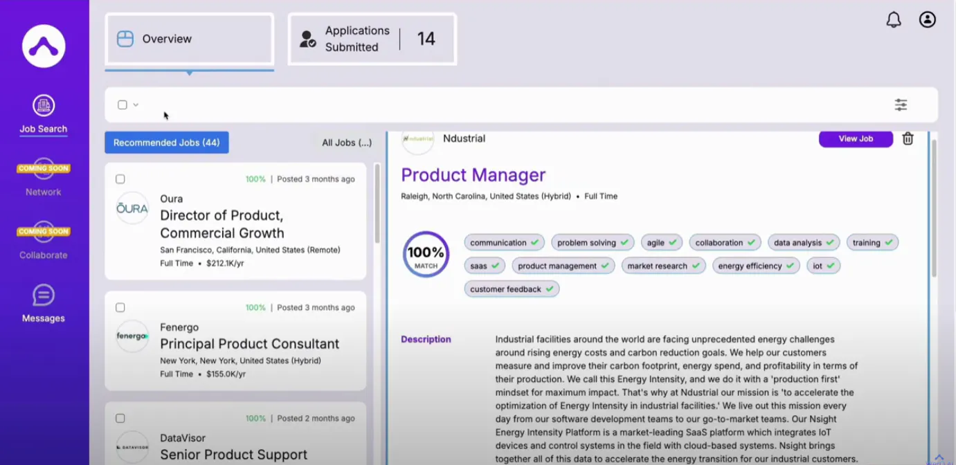This screenshot has height=465, width=956.
Task: Expand the select-all dropdown chevron
Action: [x=136, y=105]
